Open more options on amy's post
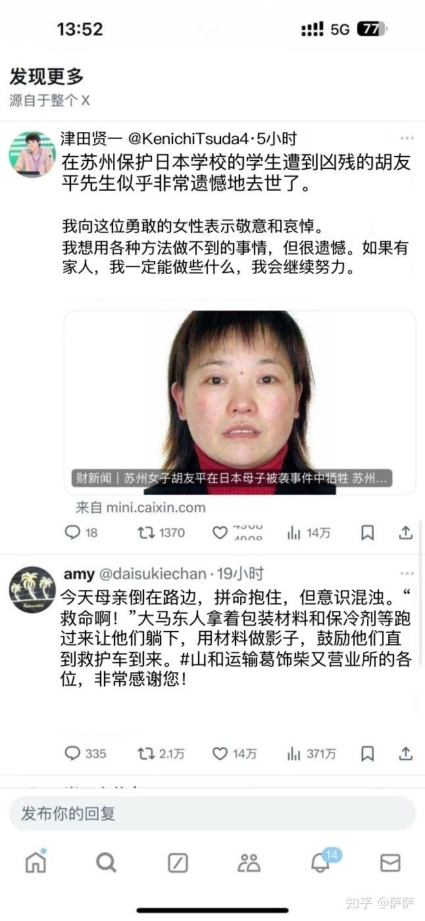 pyautogui.click(x=407, y=574)
